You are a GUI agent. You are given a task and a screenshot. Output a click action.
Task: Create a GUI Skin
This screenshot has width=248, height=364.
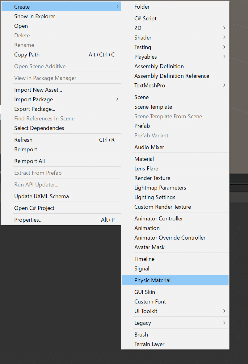(175, 292)
